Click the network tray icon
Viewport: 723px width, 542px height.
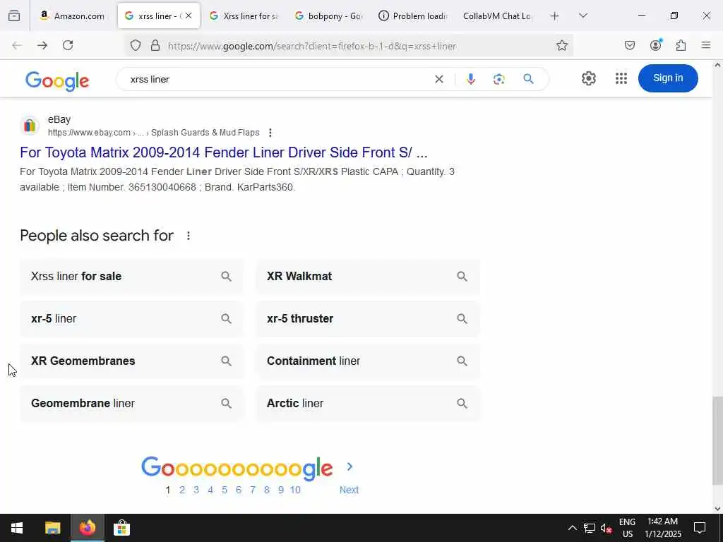point(590,528)
